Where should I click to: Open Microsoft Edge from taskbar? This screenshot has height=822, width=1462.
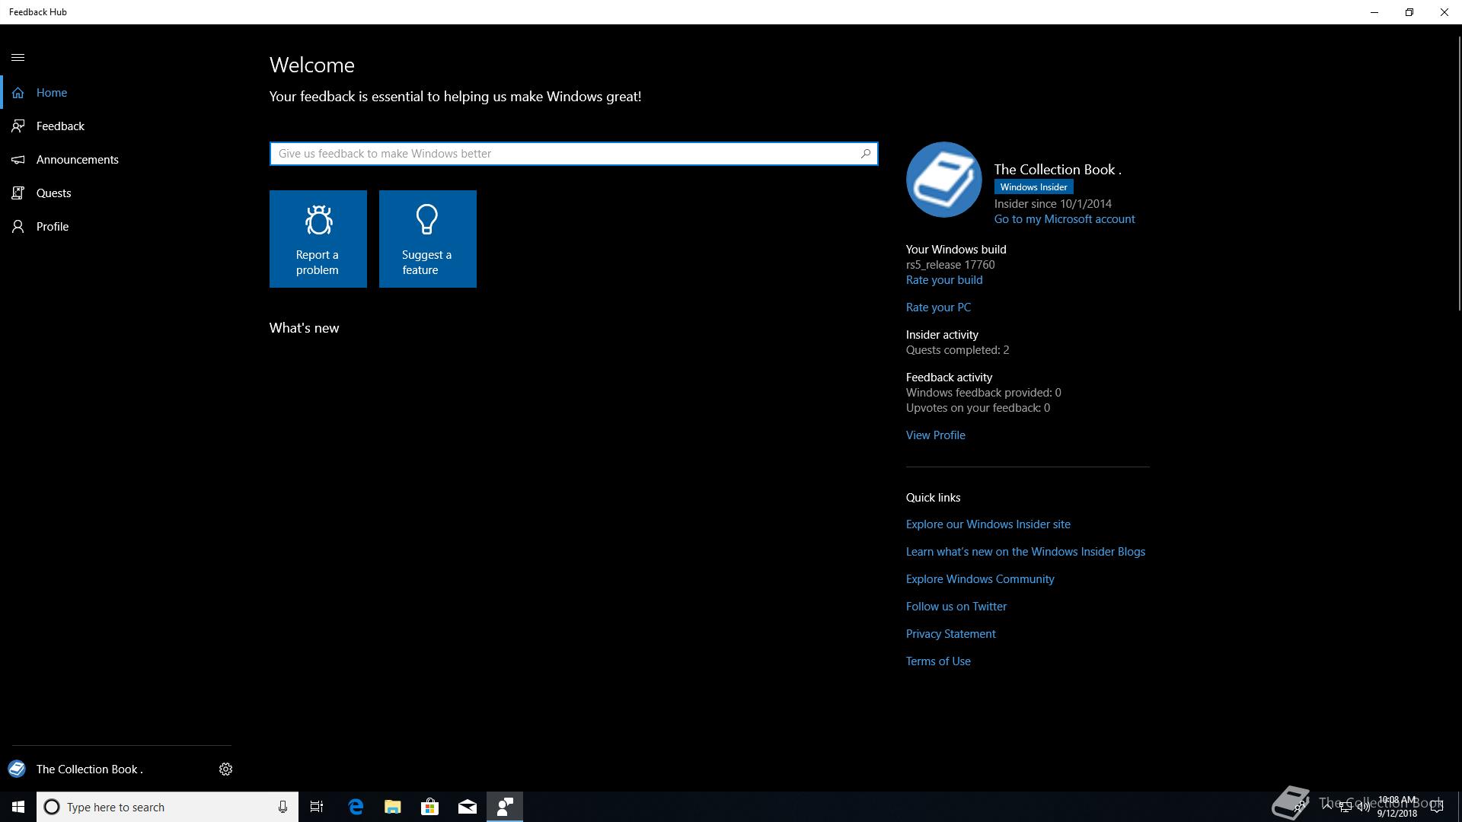point(356,807)
